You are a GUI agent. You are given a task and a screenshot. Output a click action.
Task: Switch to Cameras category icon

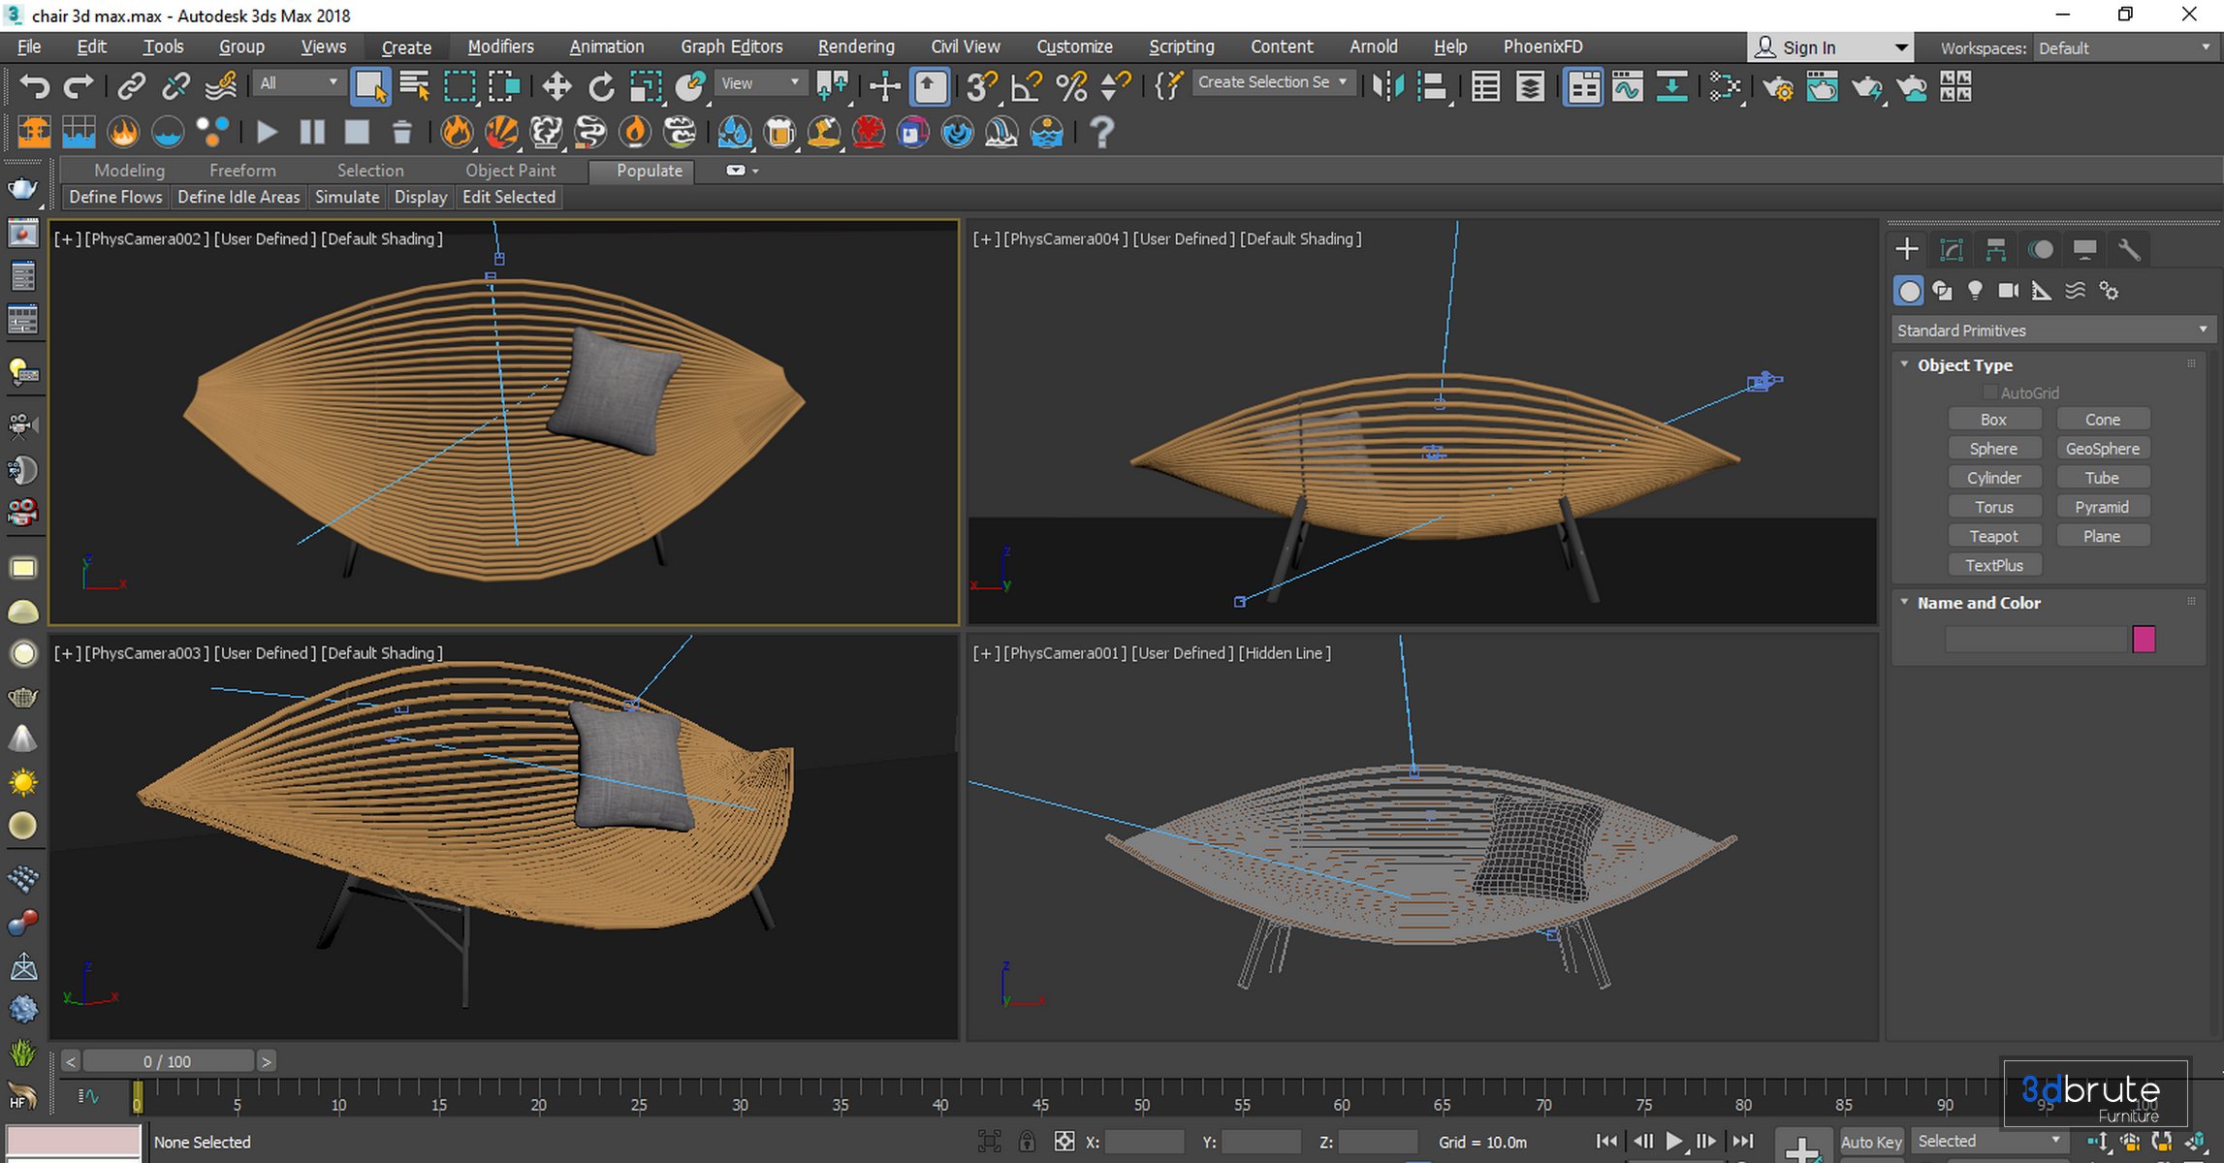[2008, 291]
